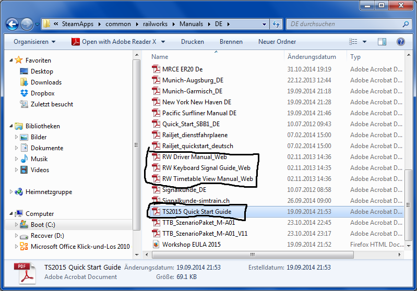Expand the Musik library
This screenshot has height=291, width=417.
point(16,159)
